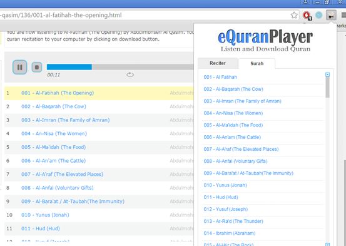Select 007 - Al-A'raf in the popup list
The height and width of the screenshot is (246, 346).
[x=241, y=149]
